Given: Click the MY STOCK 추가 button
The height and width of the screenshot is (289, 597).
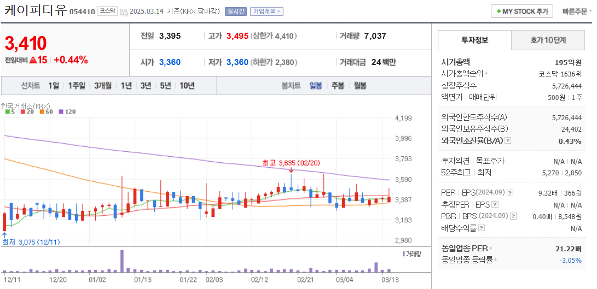Looking at the screenshot, I should click(x=521, y=11).
